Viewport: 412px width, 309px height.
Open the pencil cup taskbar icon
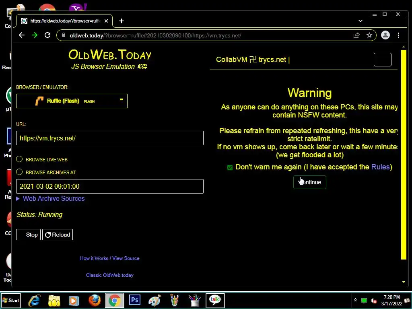pyautogui.click(x=175, y=300)
